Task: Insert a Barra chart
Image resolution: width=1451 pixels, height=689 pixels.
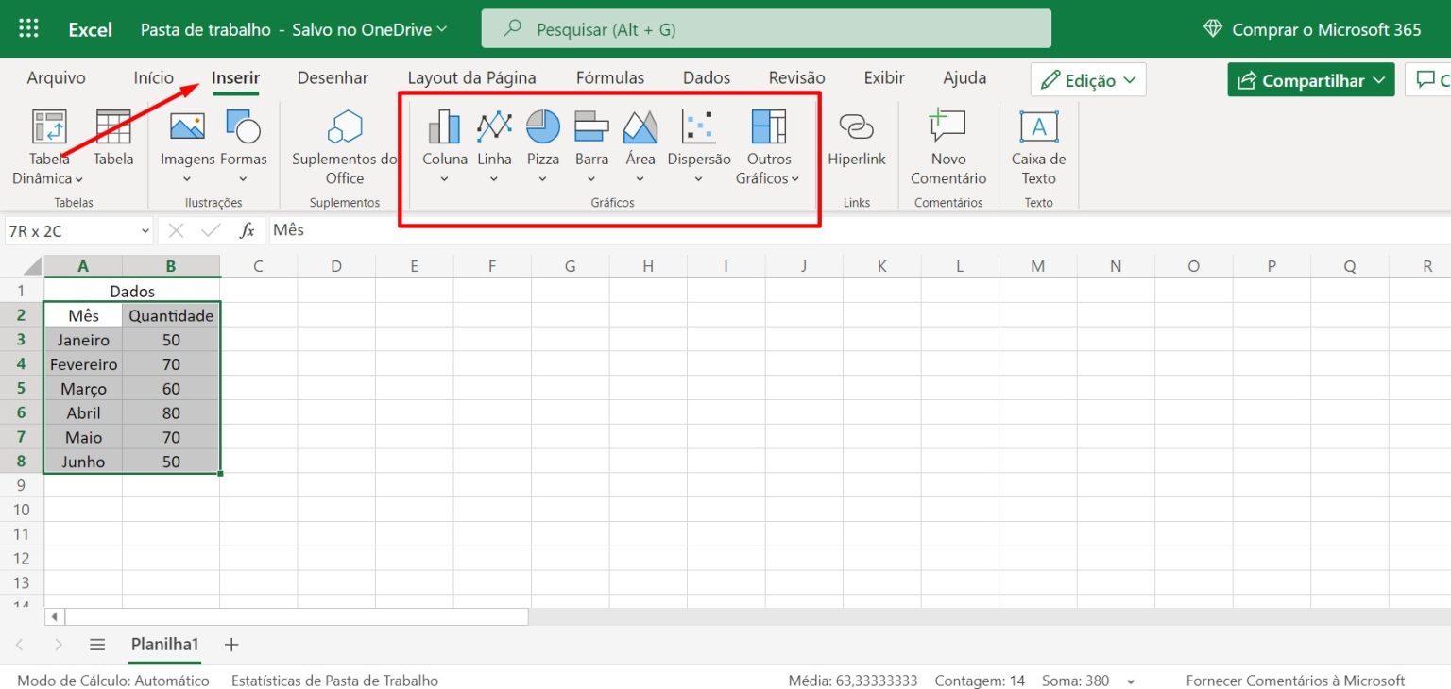Action: tap(591, 142)
